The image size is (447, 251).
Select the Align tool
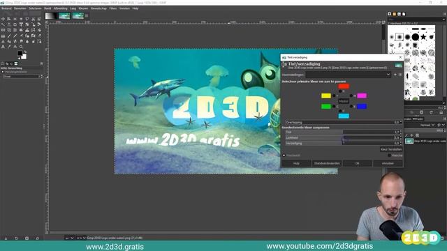point(9,19)
